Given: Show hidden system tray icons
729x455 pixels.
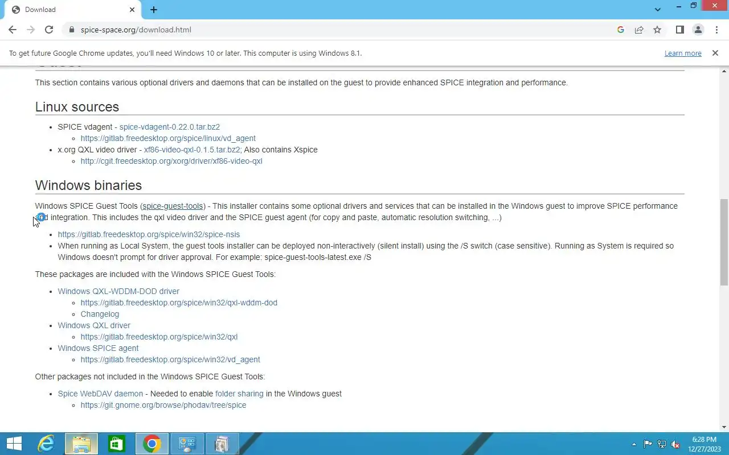Looking at the screenshot, I should pos(634,444).
